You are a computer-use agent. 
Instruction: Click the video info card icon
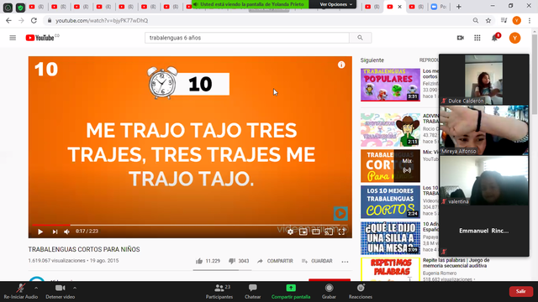coord(341,65)
